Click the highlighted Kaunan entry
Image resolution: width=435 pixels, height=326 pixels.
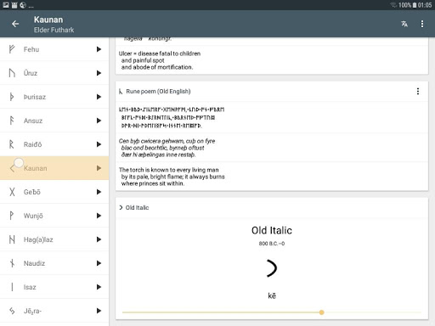click(54, 168)
